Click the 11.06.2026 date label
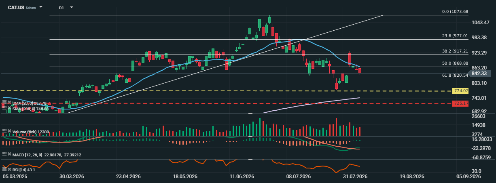This screenshot has height=183, width=496. [242, 177]
